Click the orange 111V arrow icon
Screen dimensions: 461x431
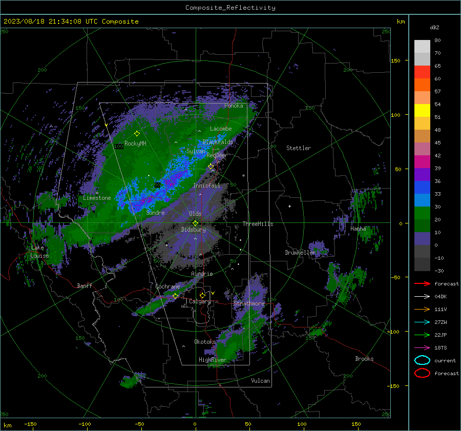[422, 309]
